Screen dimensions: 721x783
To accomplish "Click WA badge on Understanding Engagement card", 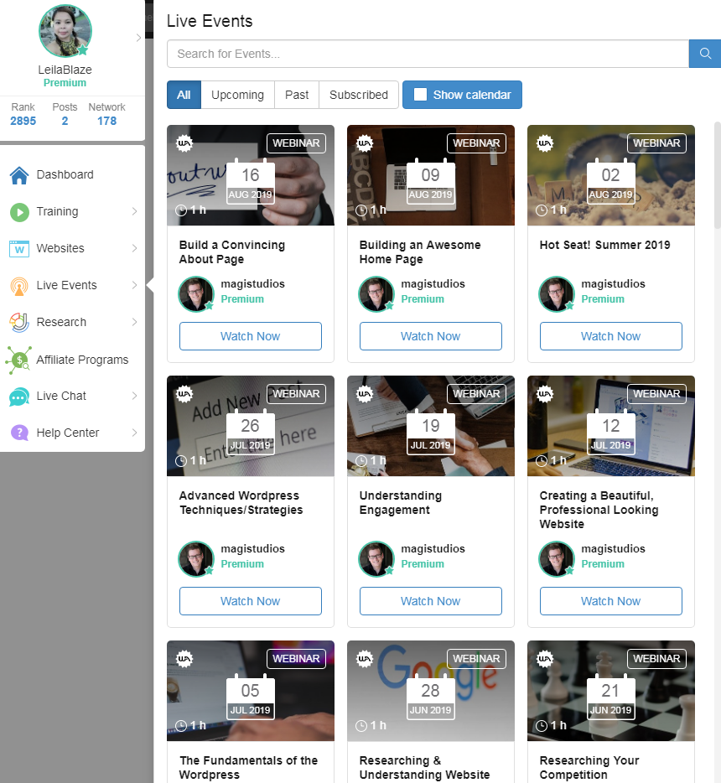I will (x=365, y=394).
